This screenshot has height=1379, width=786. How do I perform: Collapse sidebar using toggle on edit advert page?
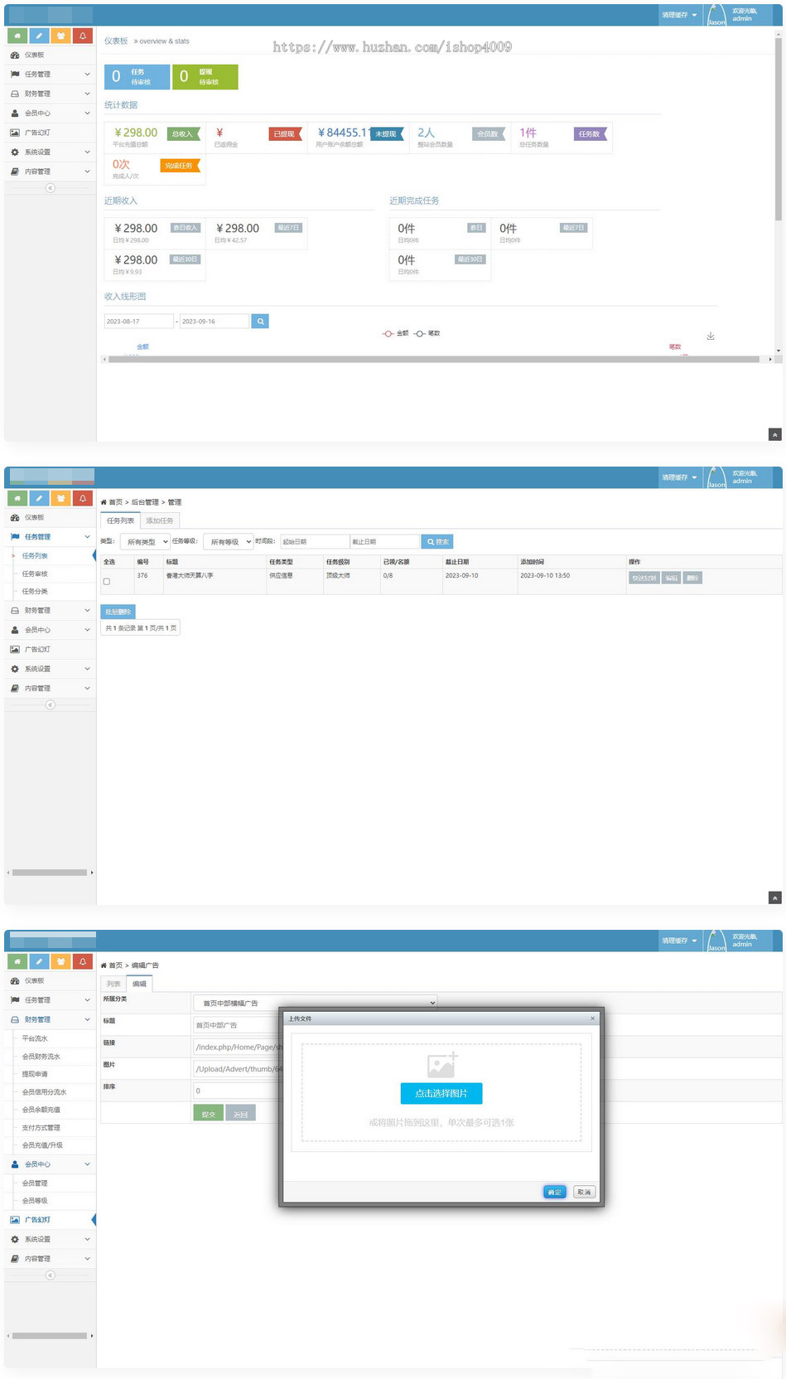pos(50,1275)
